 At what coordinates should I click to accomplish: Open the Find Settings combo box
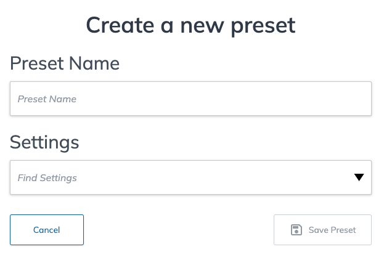click(190, 177)
